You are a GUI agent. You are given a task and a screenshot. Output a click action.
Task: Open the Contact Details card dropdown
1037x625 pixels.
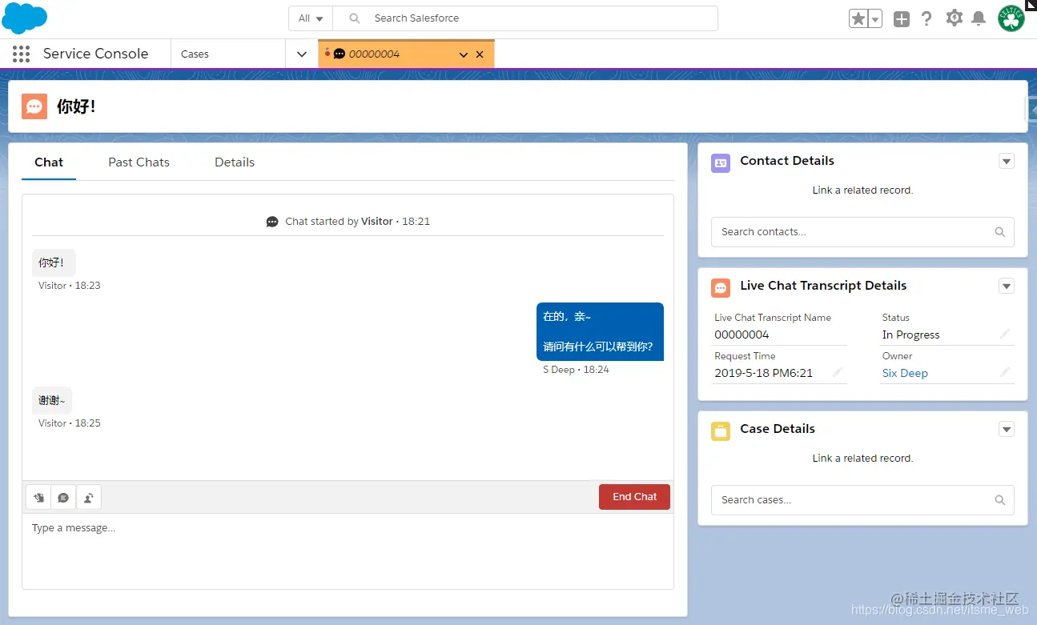(1007, 162)
